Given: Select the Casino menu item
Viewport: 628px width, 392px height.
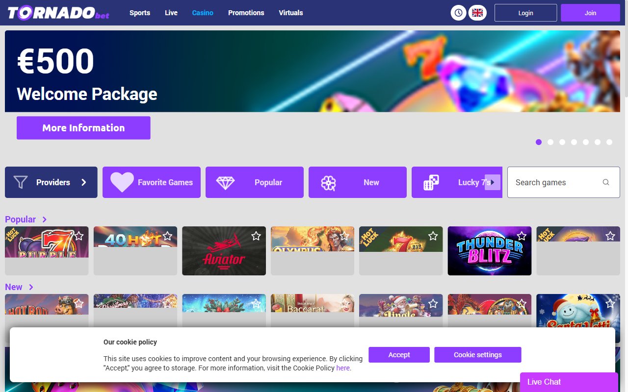Looking at the screenshot, I should [203, 13].
